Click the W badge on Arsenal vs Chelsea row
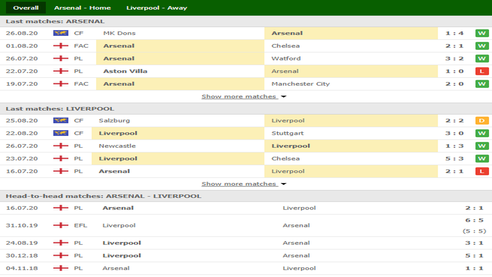This screenshot has width=492, height=277. 482,46
